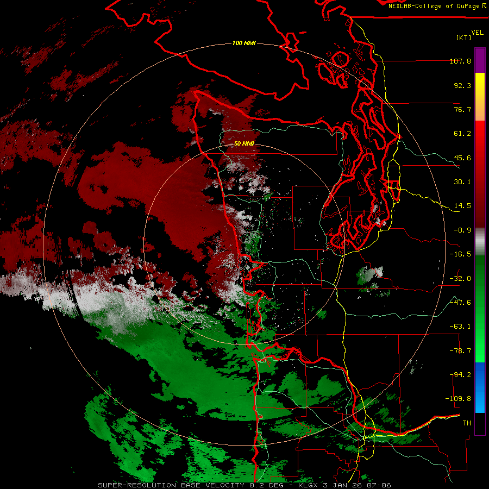Click the [KT] units label
This screenshot has width=489, height=489.
click(x=463, y=37)
